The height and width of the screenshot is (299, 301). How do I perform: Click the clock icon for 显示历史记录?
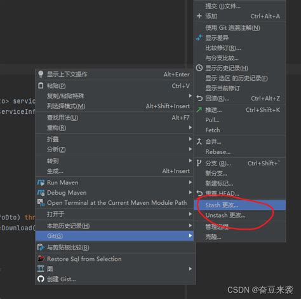[199, 68]
